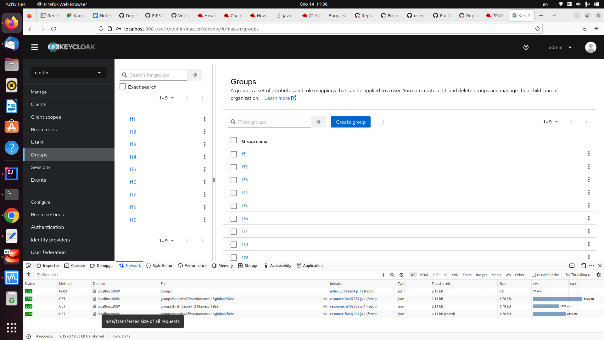Check the ff3 group row checkbox

tap(234, 180)
